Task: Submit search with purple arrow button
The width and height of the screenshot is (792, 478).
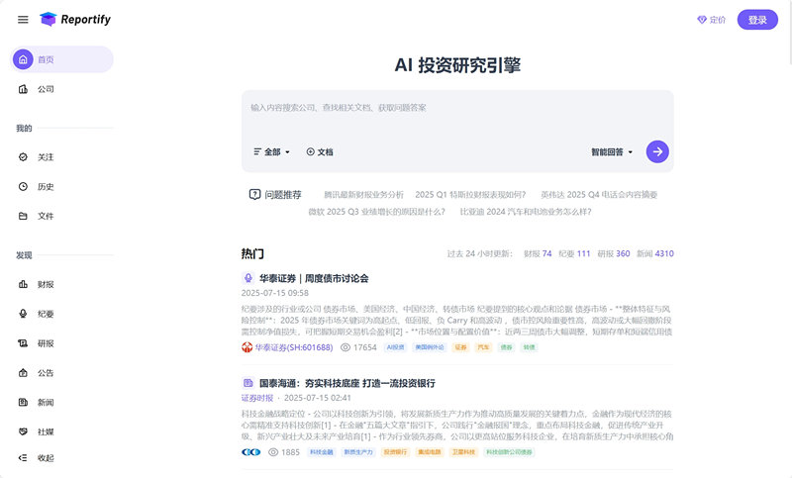Action: tap(657, 151)
